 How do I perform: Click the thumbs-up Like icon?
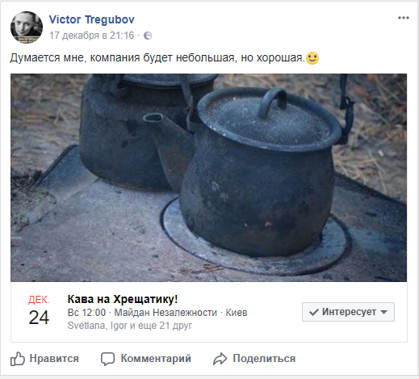click(x=18, y=359)
